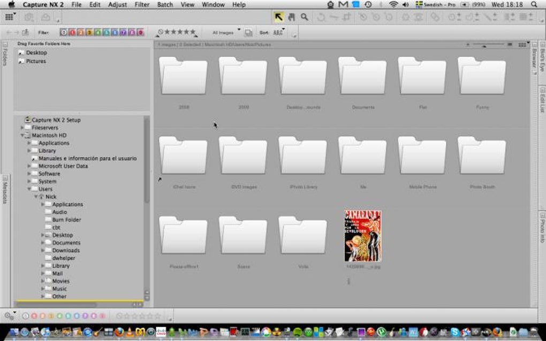
Task: Click the Crop tool icon
Action: [346, 17]
